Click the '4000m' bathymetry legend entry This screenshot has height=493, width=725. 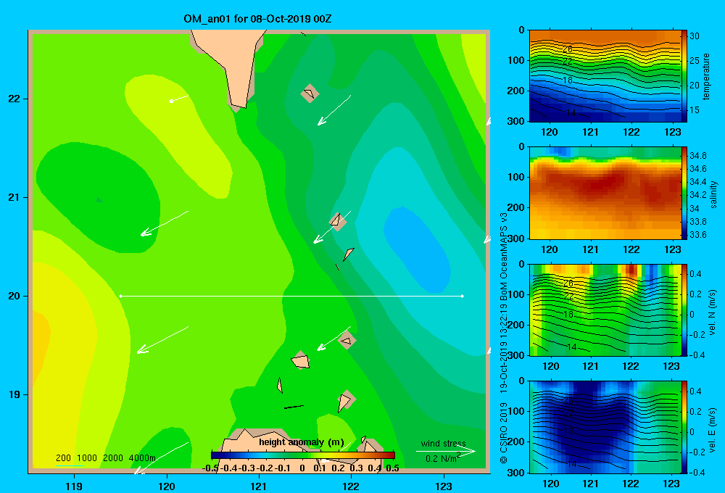coord(142,458)
